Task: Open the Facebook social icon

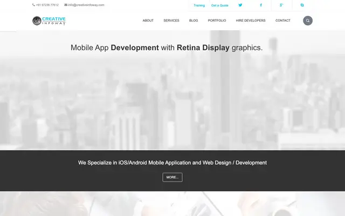Action: (x=261, y=5)
